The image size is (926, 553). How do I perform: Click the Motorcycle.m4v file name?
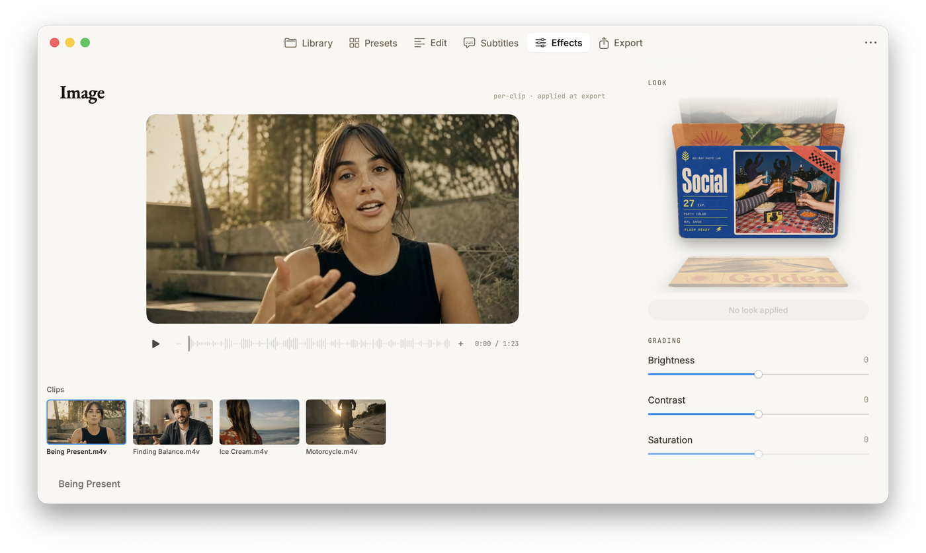(x=332, y=452)
